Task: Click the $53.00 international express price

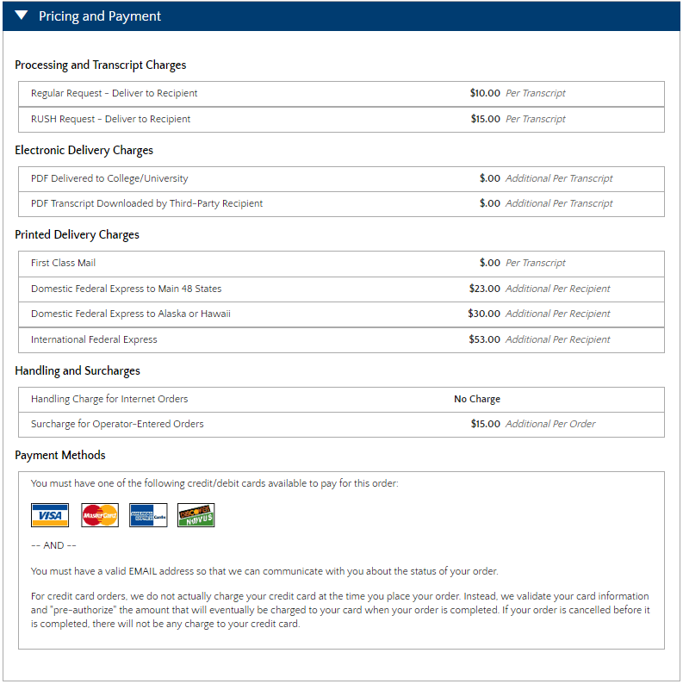Action: pyautogui.click(x=484, y=339)
